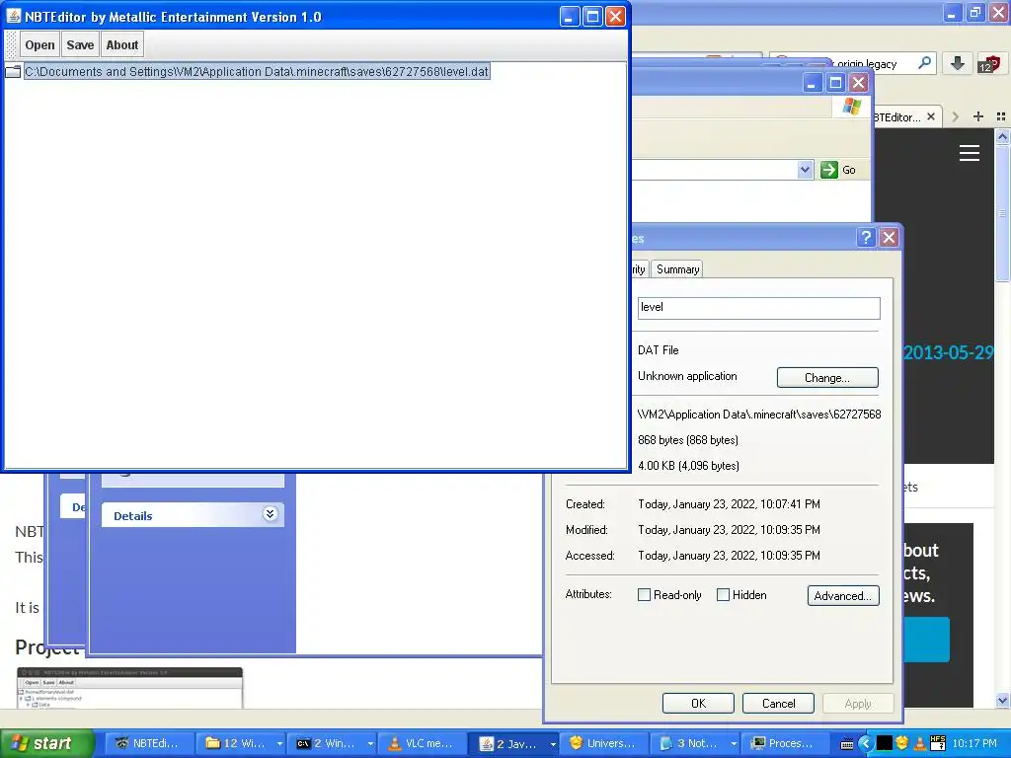Screen dimensions: 1011x758
Task: Expand the Details panel chevron
Action: [x=271, y=513]
